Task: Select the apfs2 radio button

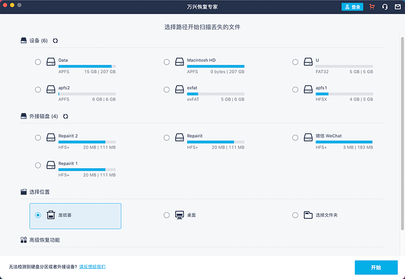Action: [x=38, y=90]
